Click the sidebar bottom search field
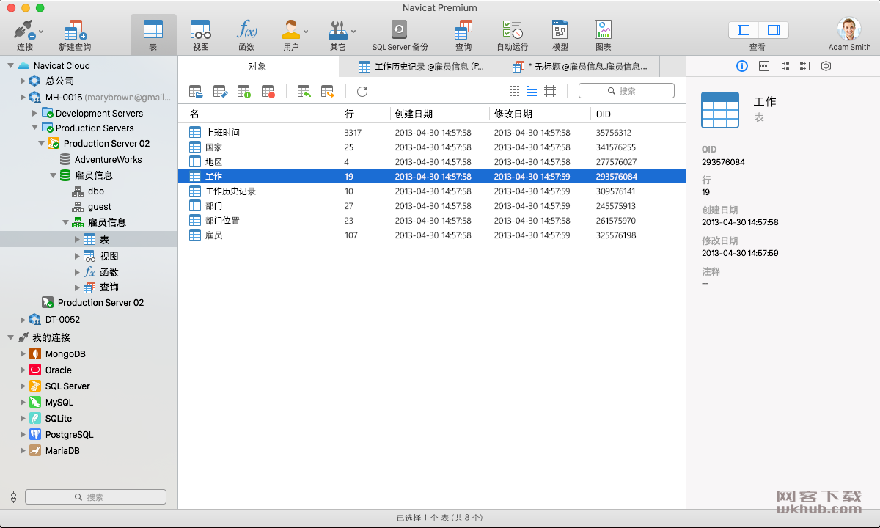Viewport: 880px width, 528px height. 95,496
